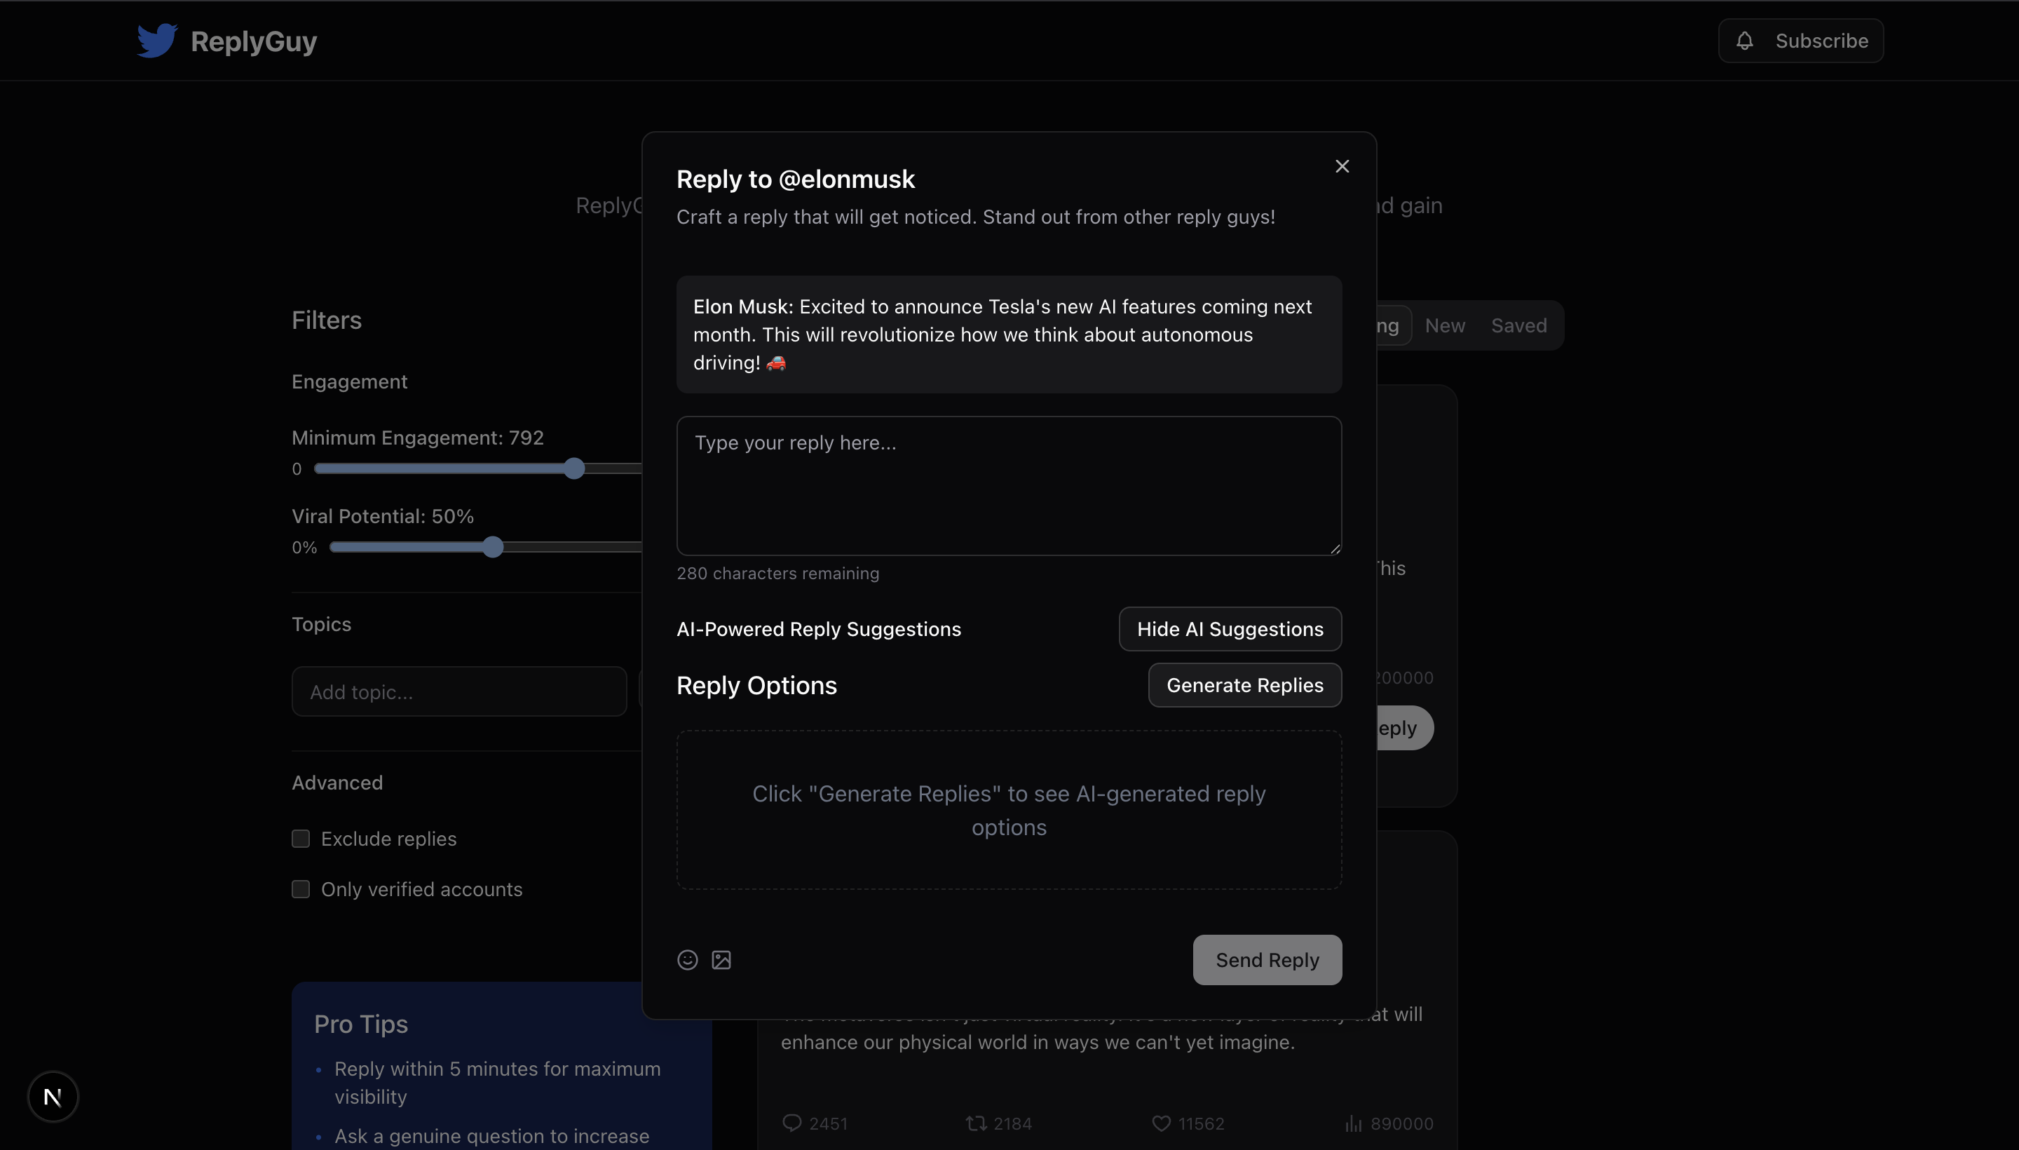
Task: Click the 'Filters' heading
Action: click(x=326, y=320)
